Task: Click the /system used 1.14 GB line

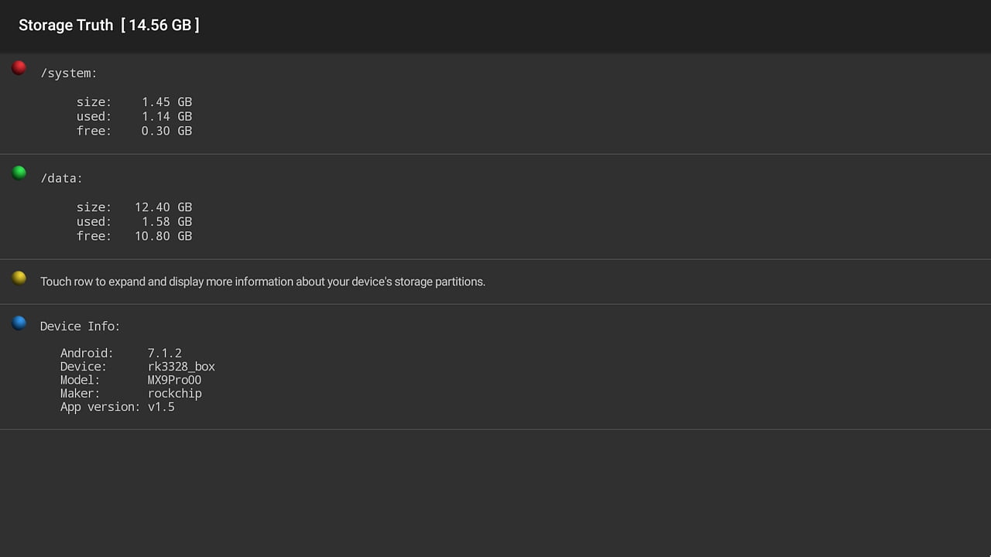Action: (x=134, y=117)
